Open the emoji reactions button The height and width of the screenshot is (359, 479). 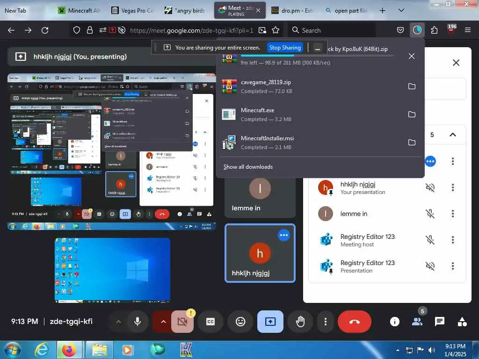click(x=240, y=322)
